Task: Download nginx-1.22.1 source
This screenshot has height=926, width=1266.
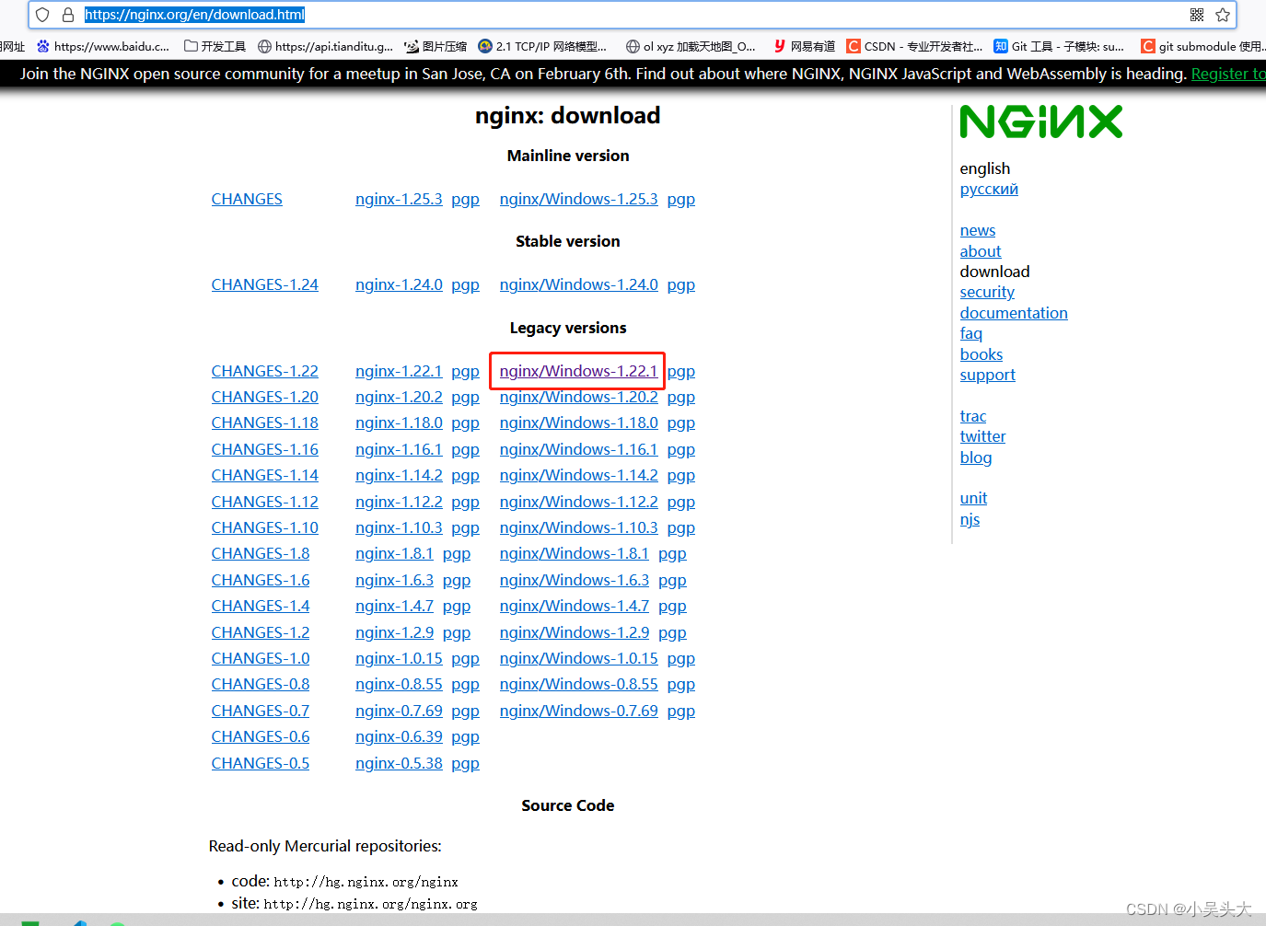Action: click(399, 371)
